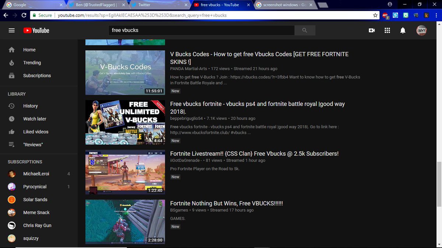
Task: Switch to the Ben (@TrustedFlagger) tab
Action: click(x=97, y=5)
